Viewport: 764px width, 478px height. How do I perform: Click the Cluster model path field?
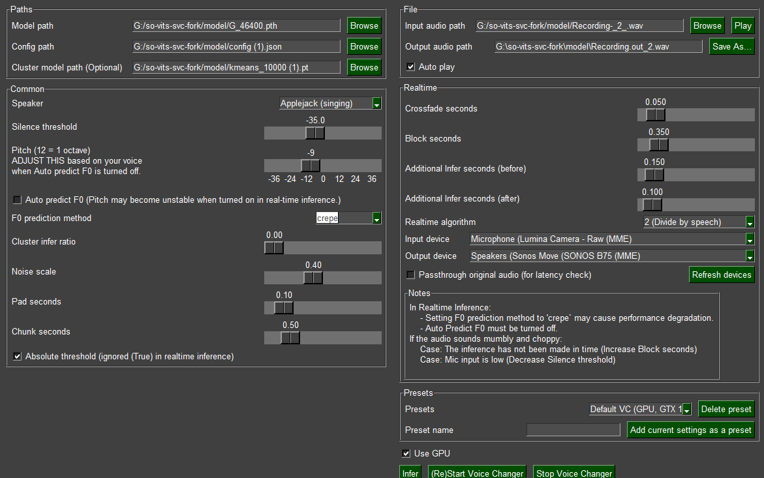(236, 68)
